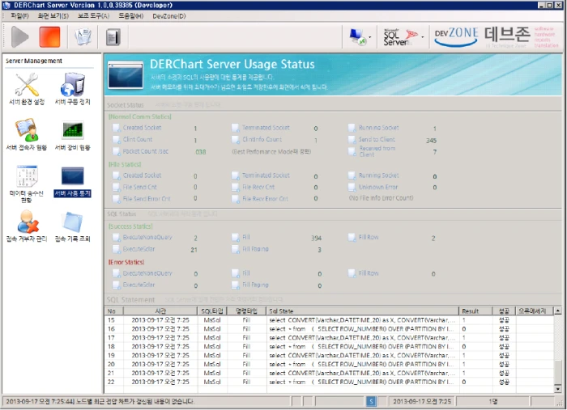The image size is (567, 410).
Task: Click the No column header
Action: click(113, 311)
